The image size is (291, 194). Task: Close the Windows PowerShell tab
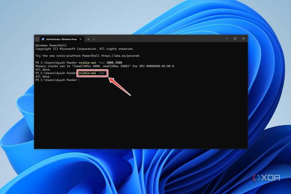tap(80, 39)
